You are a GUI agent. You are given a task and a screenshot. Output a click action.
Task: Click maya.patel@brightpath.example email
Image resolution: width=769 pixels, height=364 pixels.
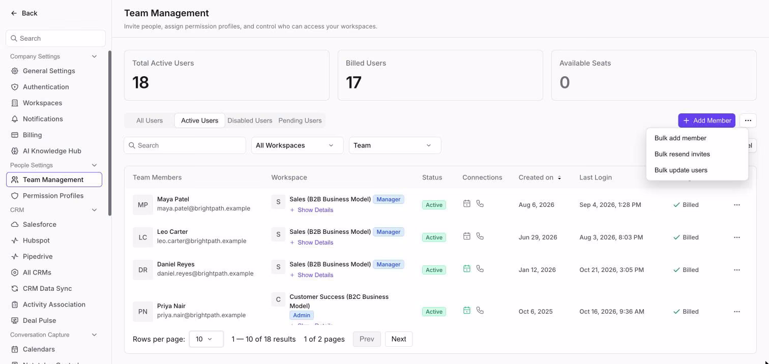coord(203,208)
